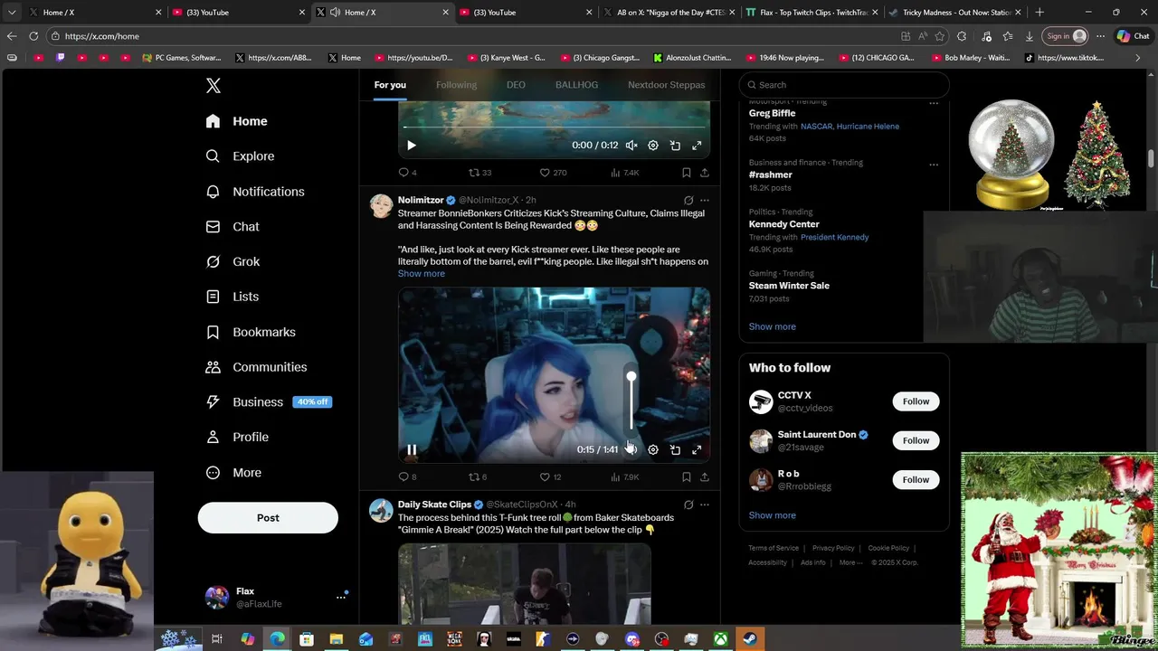Viewport: 1158px width, 651px height.
Task: Open more options for Greg Biffle trend
Action: point(934,103)
